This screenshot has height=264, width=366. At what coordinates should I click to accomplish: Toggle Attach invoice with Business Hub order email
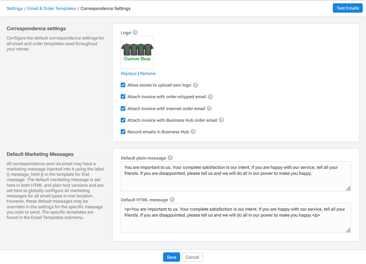(x=123, y=120)
